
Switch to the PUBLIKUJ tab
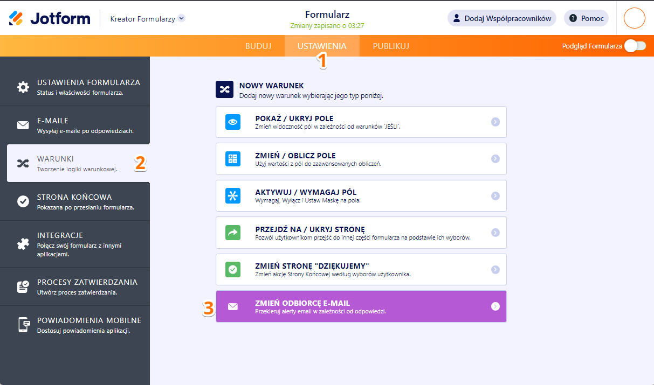coord(391,46)
